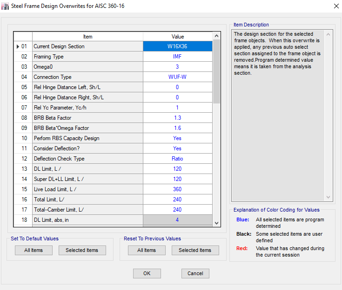Image resolution: width=342 pixels, height=290 pixels.
Task: Select Total Limit, L/ label
Action: pos(87,200)
